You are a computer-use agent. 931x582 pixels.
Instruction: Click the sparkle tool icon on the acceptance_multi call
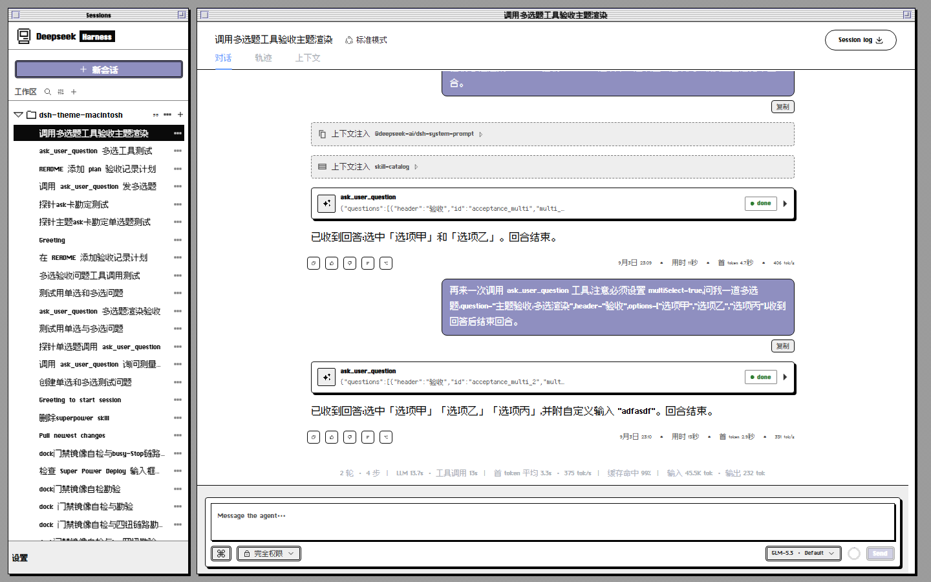[326, 204]
